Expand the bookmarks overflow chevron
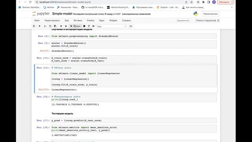252x142 pixels. (232, 7)
